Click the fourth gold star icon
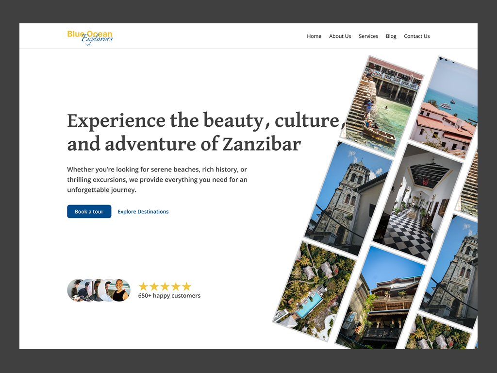 pos(176,287)
